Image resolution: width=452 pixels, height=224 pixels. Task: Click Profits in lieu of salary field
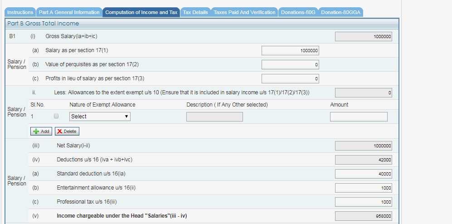(290, 79)
